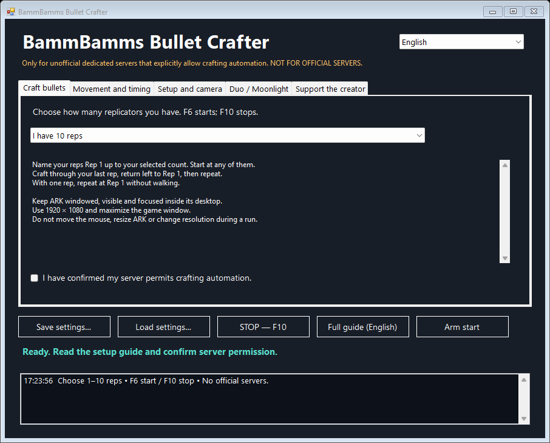
Task: Close the Bullet Crafter window
Action: click(534, 12)
